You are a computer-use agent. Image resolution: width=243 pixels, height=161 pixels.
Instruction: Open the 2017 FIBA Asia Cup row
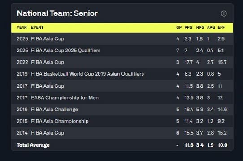122,86
